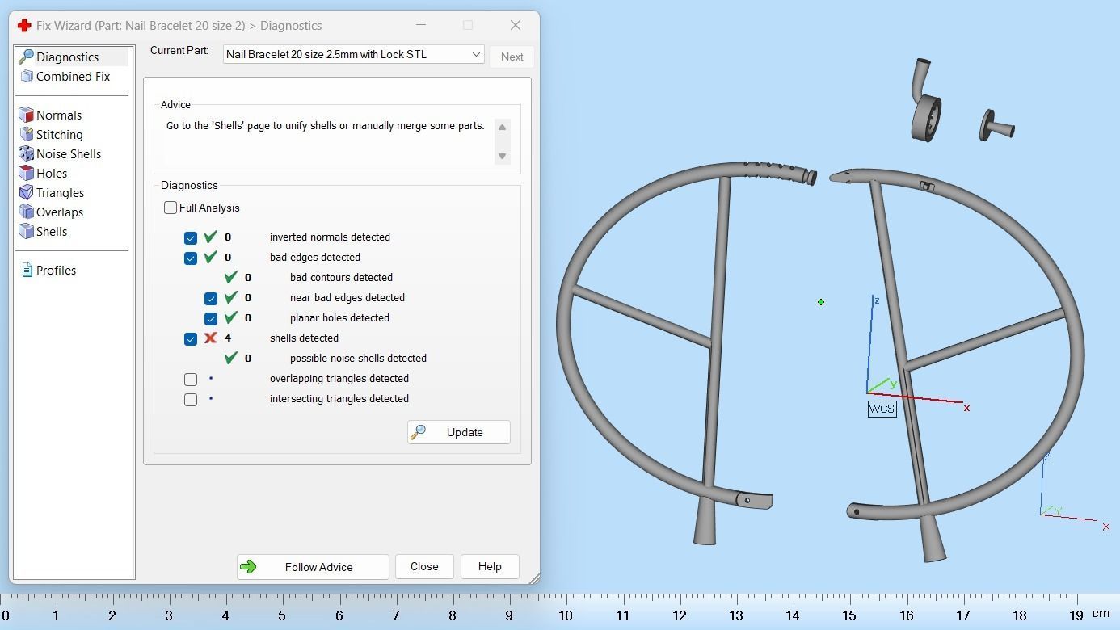Click the red cross Fix Wizard icon
Screen dimensions: 1120x630
click(x=24, y=25)
